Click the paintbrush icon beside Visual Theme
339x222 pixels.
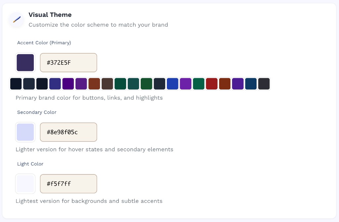pos(17,19)
